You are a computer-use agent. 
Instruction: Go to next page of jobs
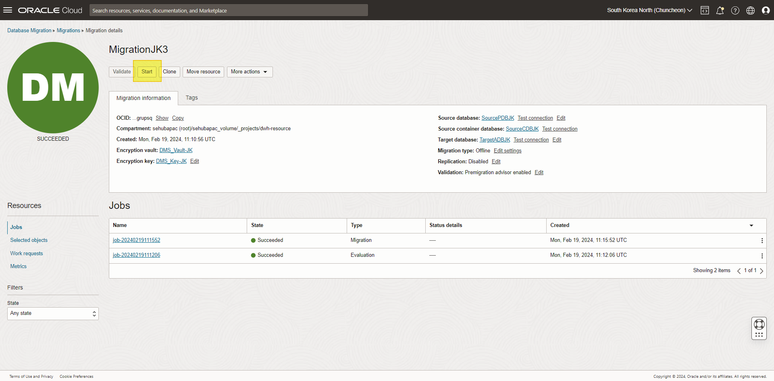(762, 271)
